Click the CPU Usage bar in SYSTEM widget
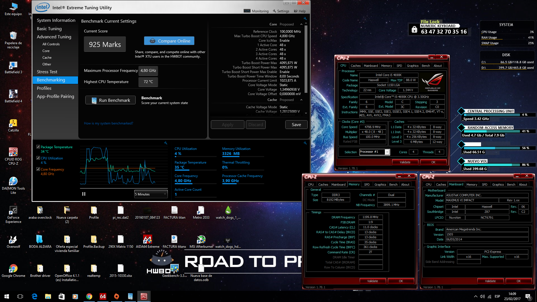This screenshot has height=302, width=537. pyautogui.click(x=507, y=34)
